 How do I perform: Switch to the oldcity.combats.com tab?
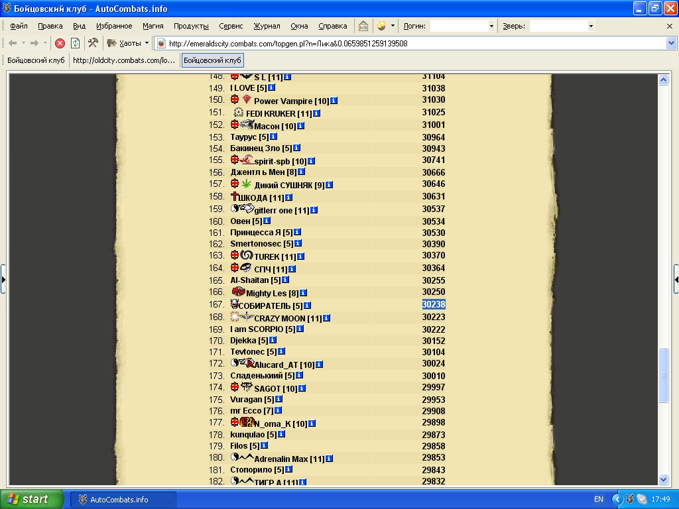tap(124, 60)
